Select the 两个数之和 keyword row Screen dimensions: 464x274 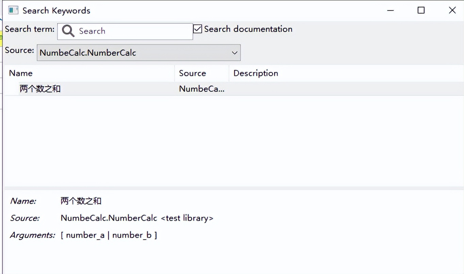click(x=40, y=89)
